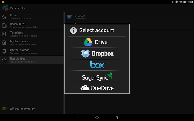Browse Internal storage files
The image size is (194, 121).
32,51
